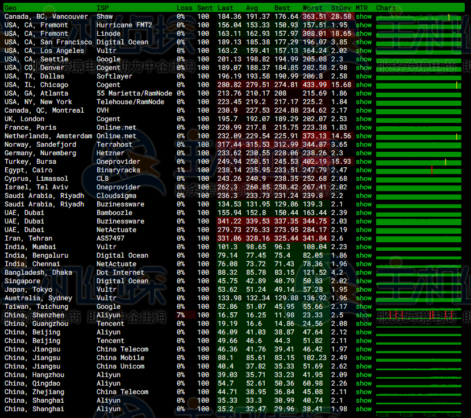Click the Chart column header

[386, 8]
